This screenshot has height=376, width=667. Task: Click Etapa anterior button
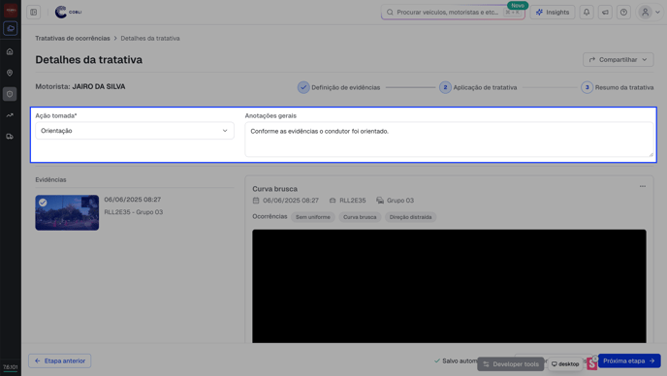[59, 360]
